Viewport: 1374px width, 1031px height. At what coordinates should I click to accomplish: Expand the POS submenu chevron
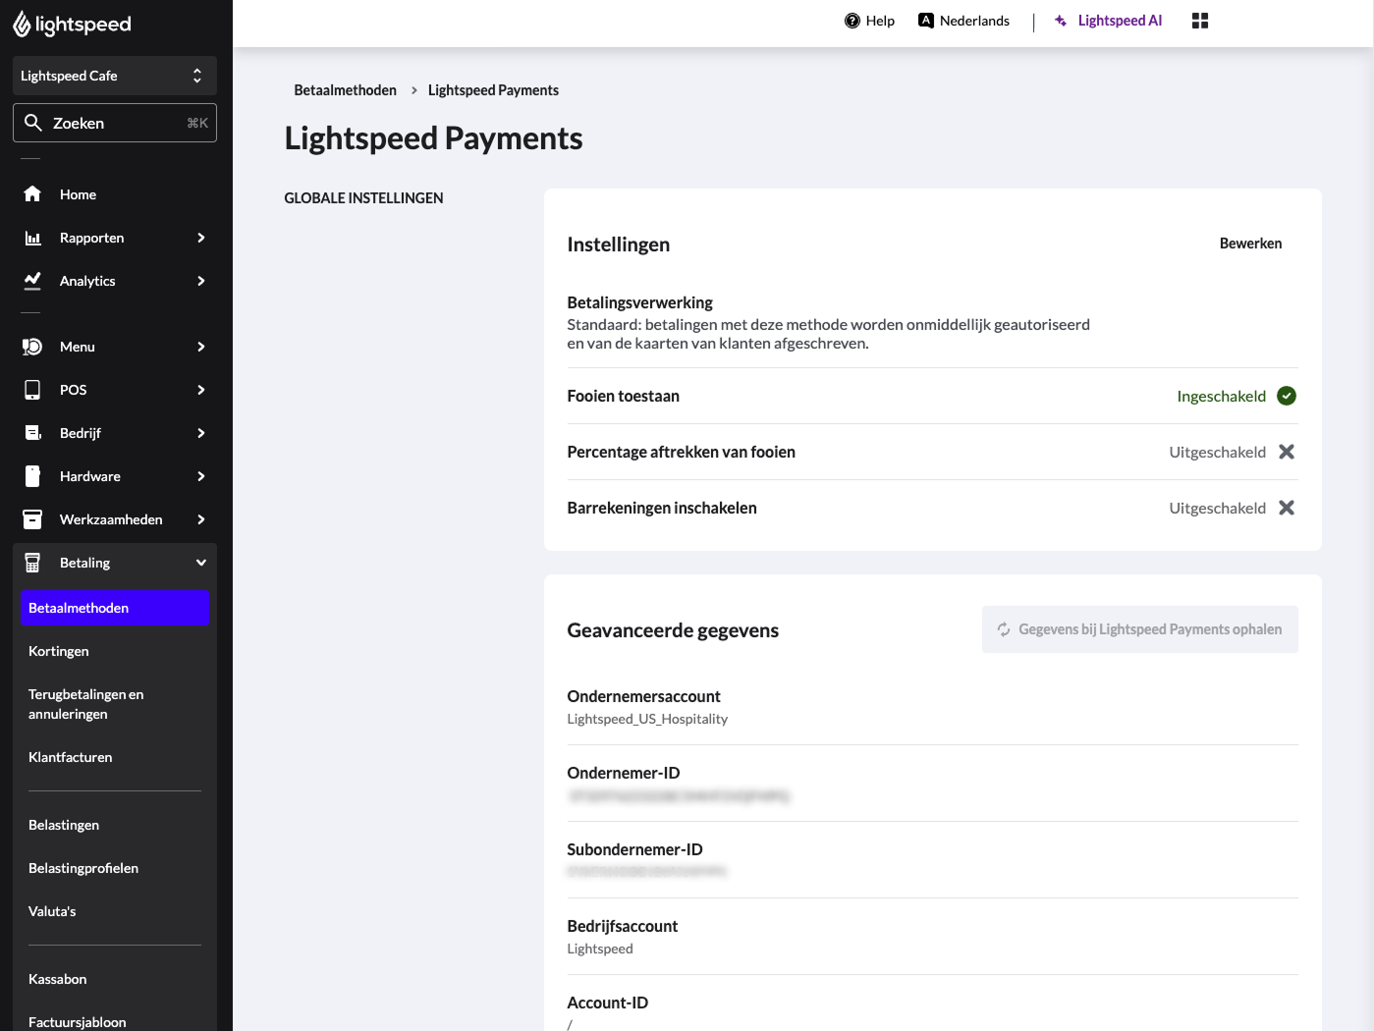coord(201,390)
